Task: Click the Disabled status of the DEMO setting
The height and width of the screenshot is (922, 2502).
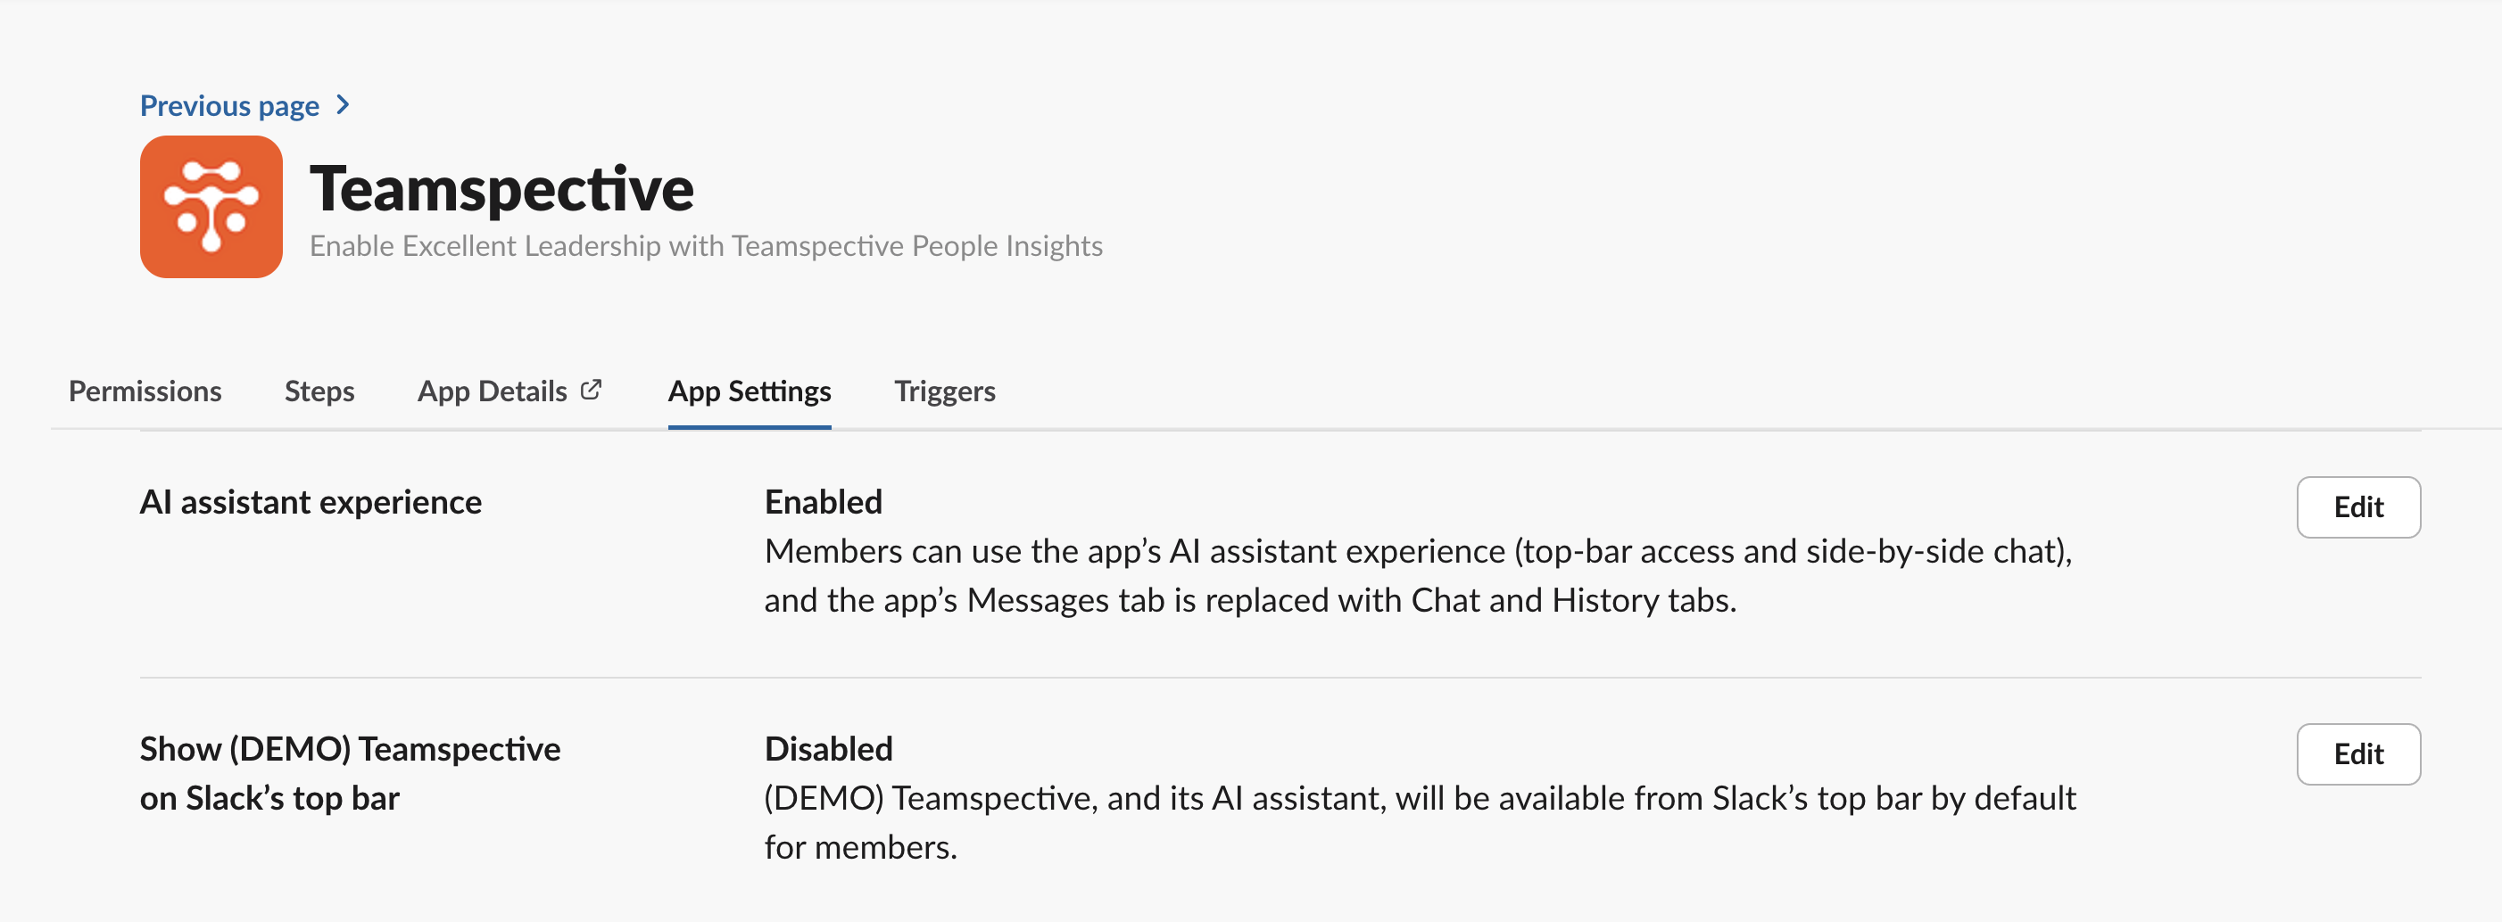Action: click(827, 748)
